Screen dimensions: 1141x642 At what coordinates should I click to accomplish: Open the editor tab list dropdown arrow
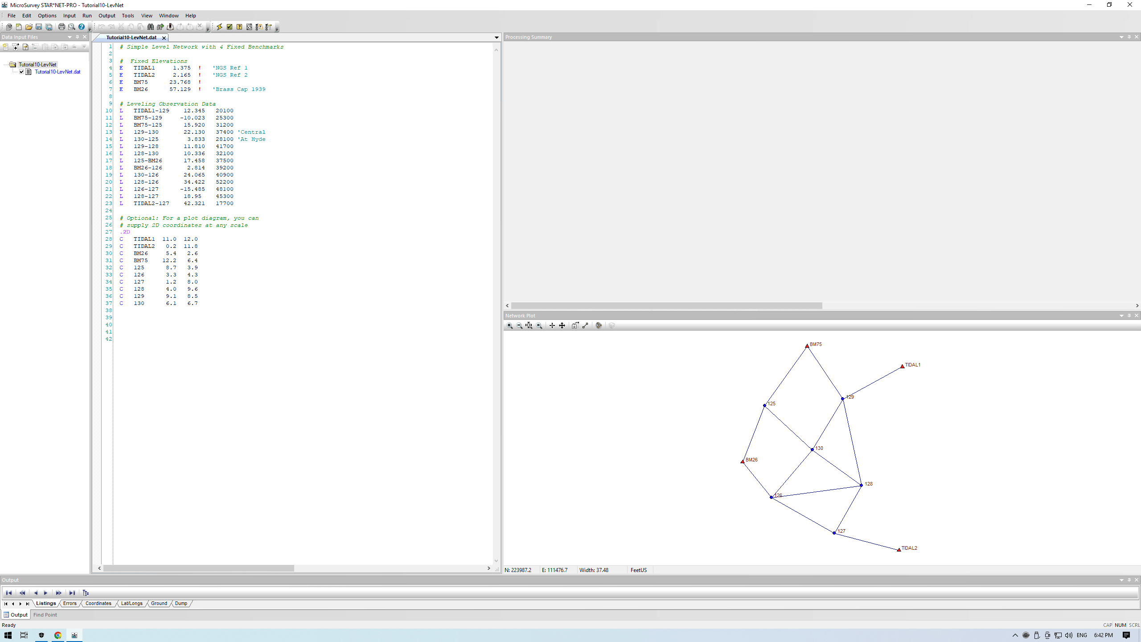497,37
